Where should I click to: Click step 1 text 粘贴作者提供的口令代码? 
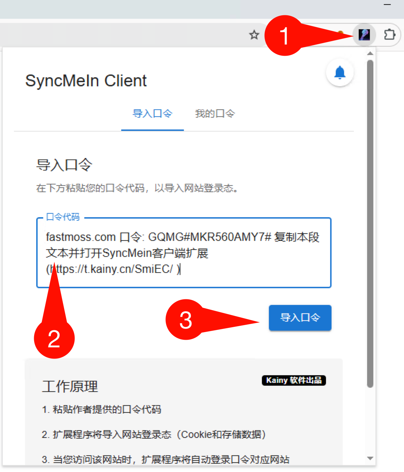point(102,410)
